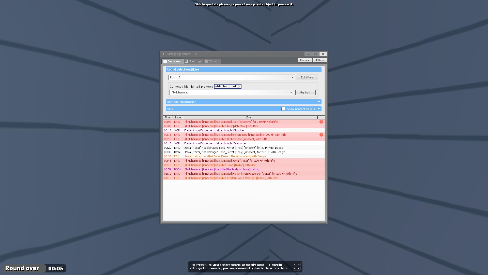The width and height of the screenshot is (488, 275).
Task: Remove Al-Muhammad from highlighted players
Action: [x=239, y=87]
